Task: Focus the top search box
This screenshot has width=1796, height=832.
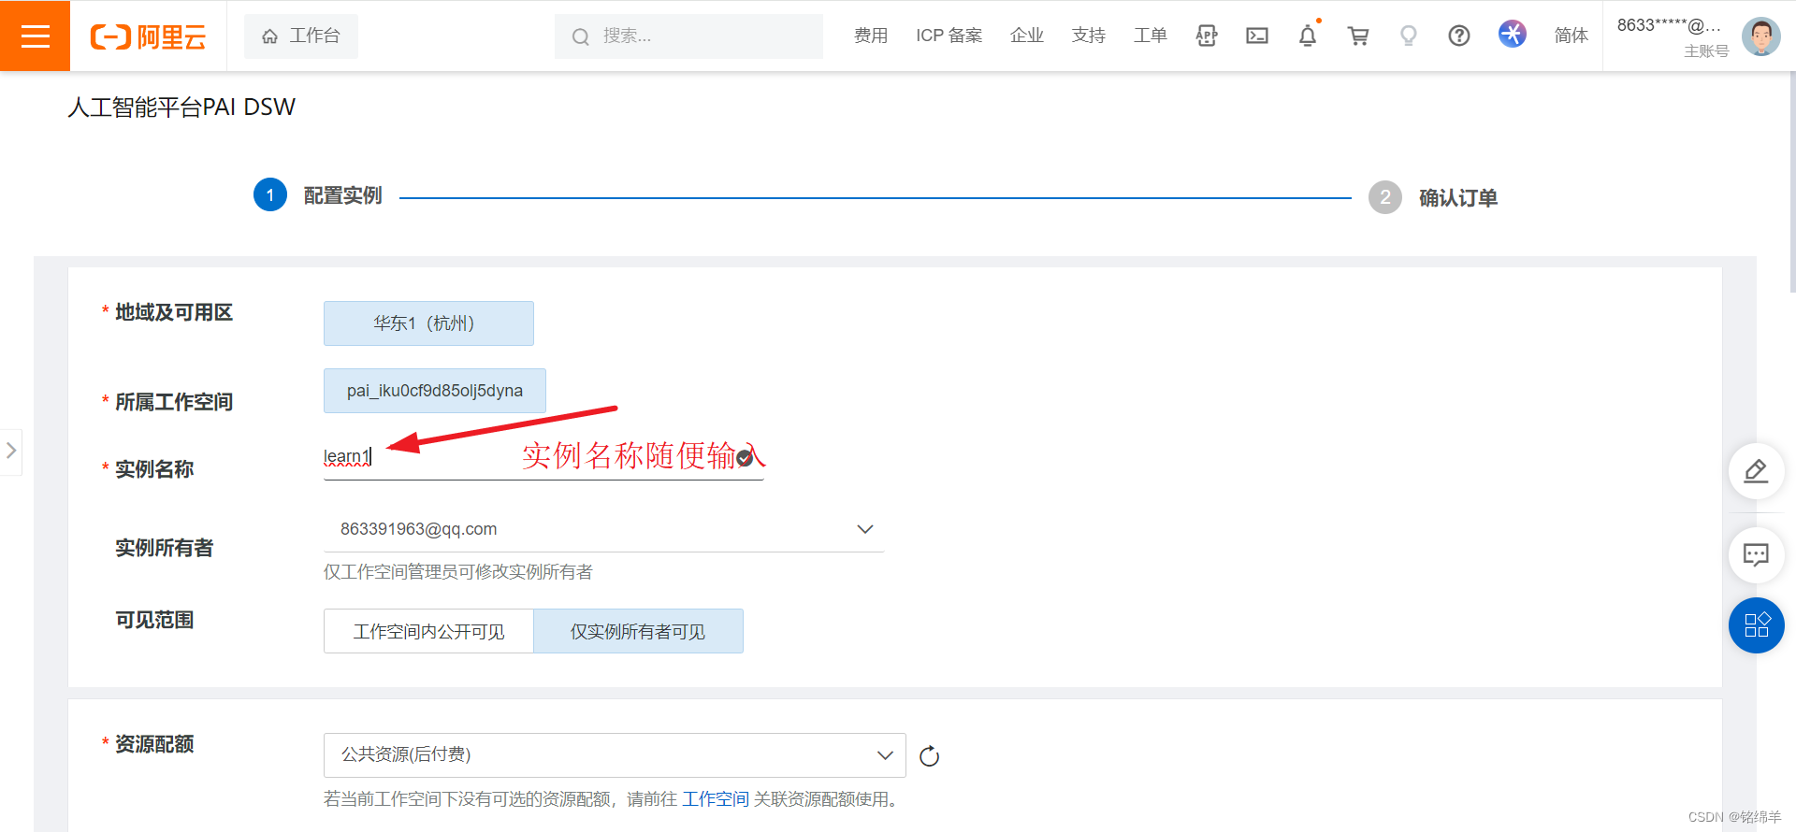Action: (688, 36)
